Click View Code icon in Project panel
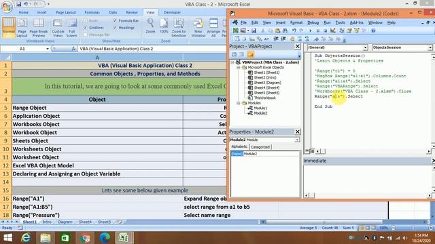This screenshot has height=244, width=435. (x=234, y=54)
